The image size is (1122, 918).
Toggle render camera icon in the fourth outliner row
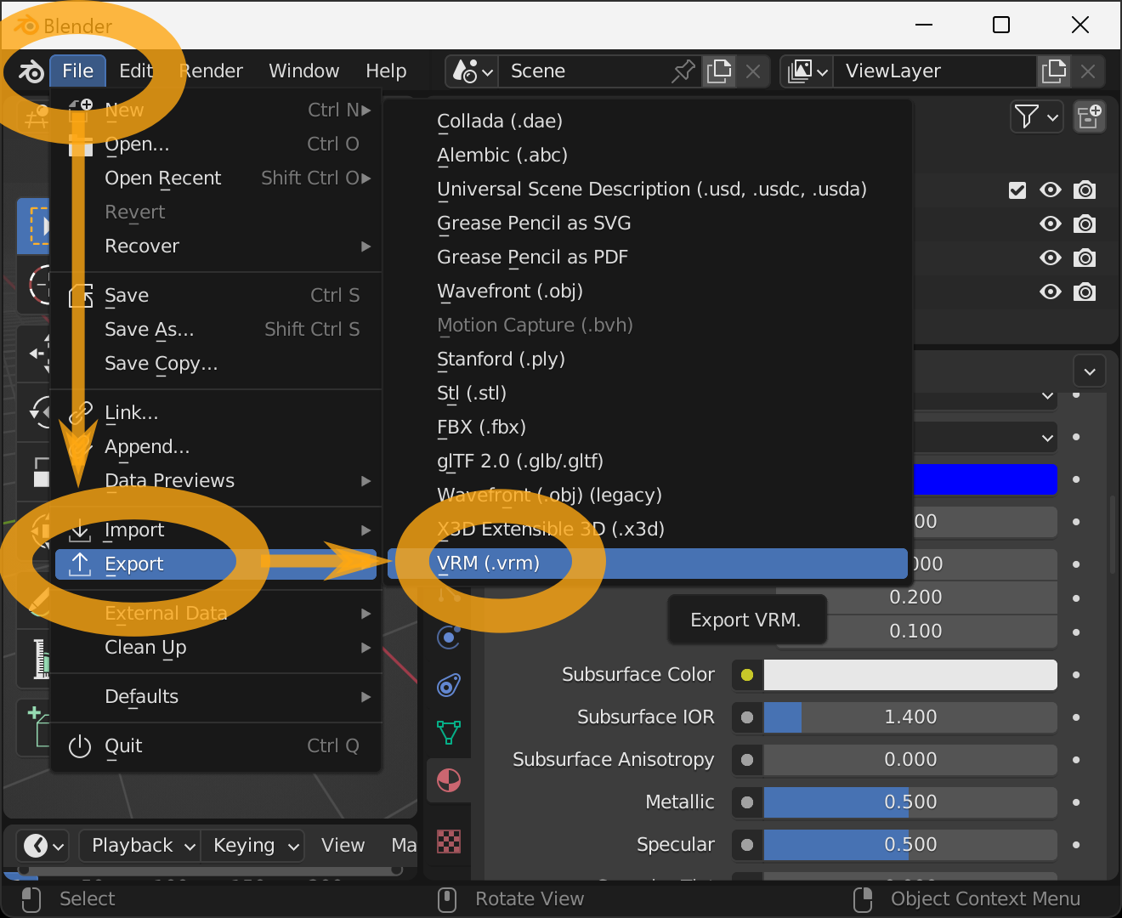1085,292
